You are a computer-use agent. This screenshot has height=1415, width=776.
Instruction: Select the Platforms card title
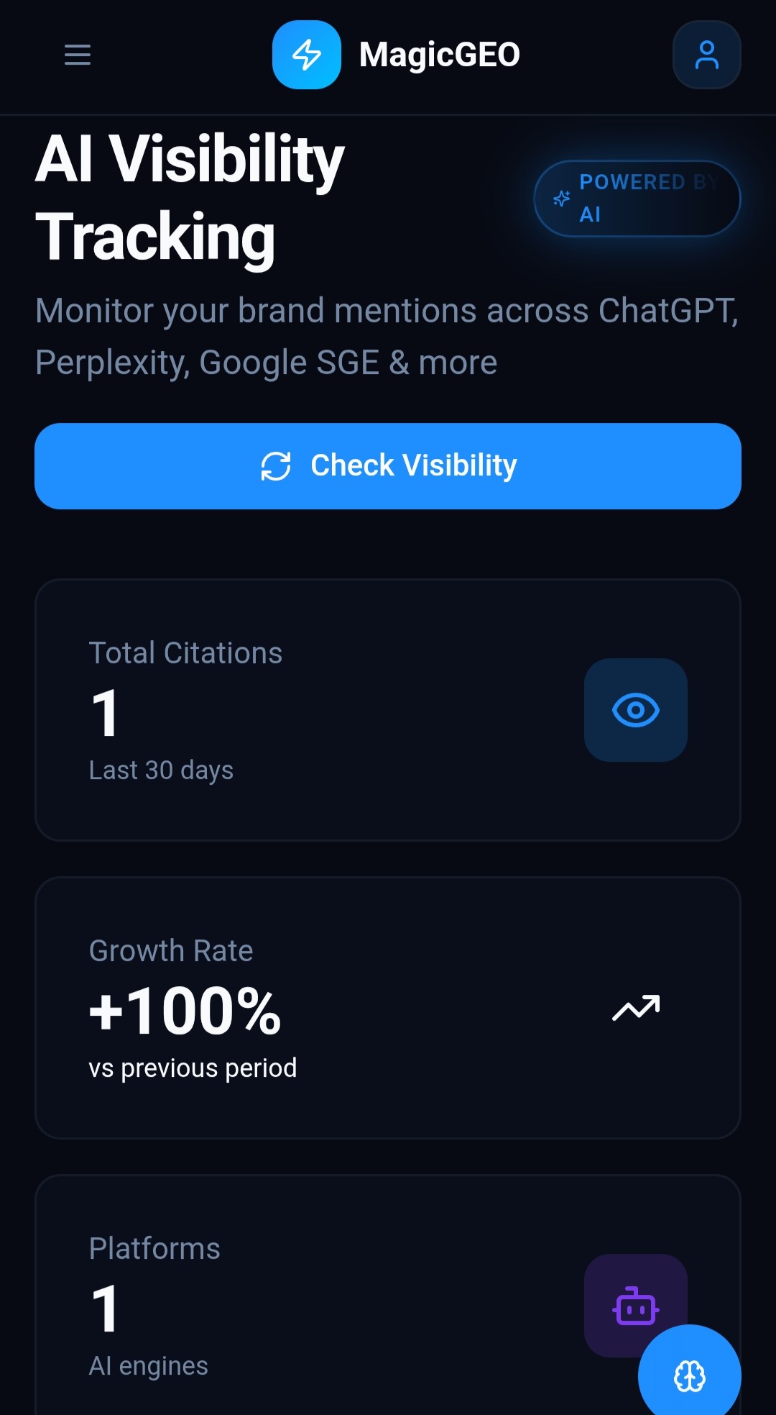tap(154, 1249)
